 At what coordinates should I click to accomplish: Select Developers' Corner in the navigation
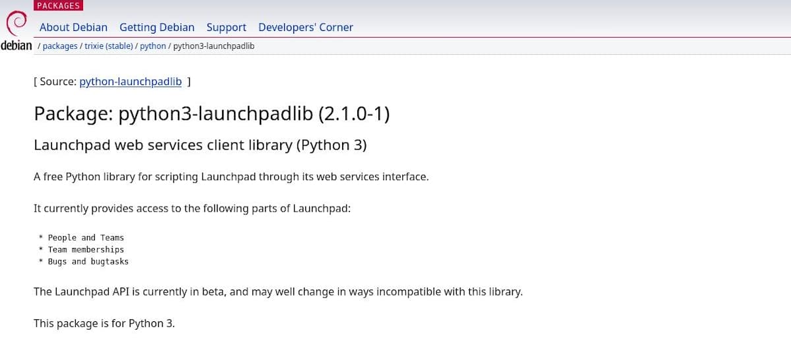pos(305,27)
